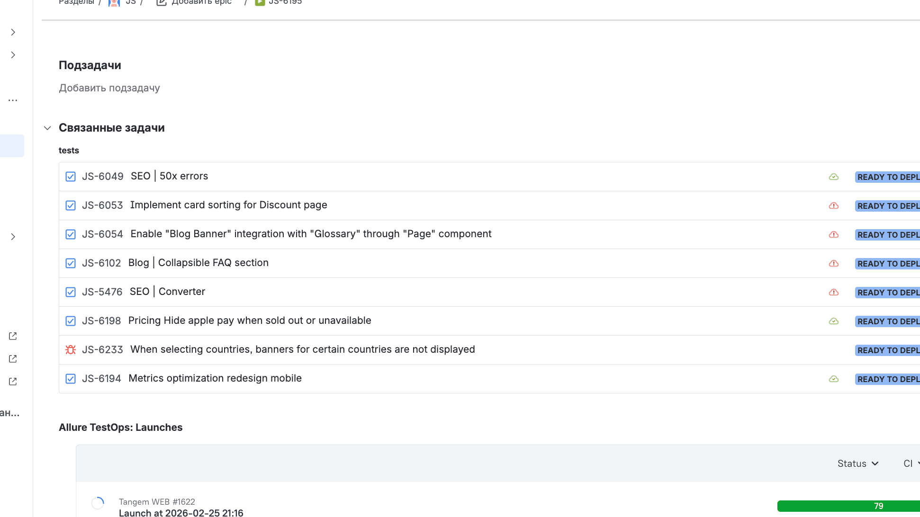Click task checkbox icon for JS-6102

(x=71, y=263)
